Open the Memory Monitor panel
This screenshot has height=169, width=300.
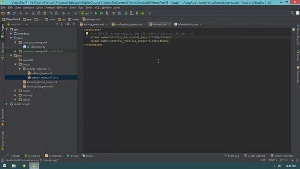282,156
